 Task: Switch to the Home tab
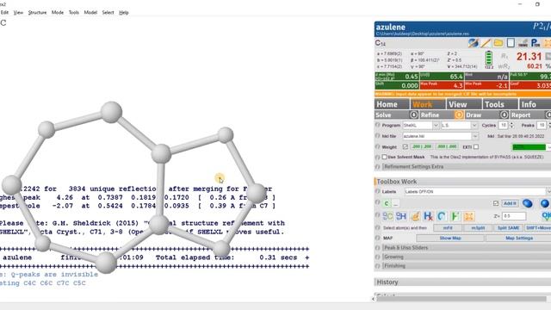[392, 104]
